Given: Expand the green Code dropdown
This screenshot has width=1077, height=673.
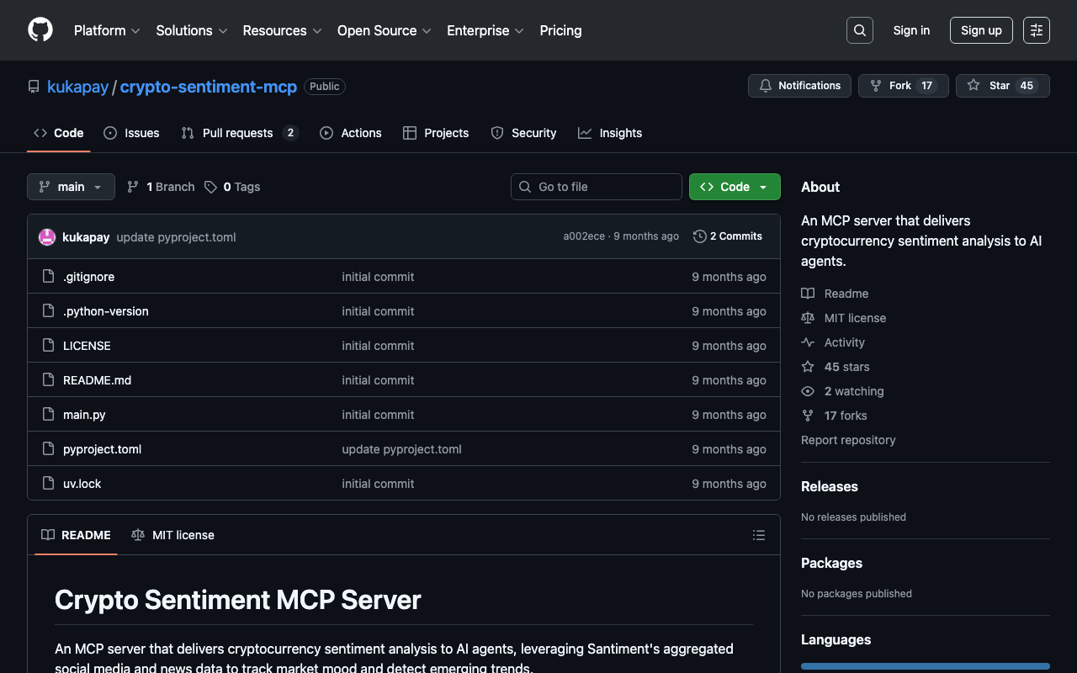Looking at the screenshot, I should click(x=734, y=187).
